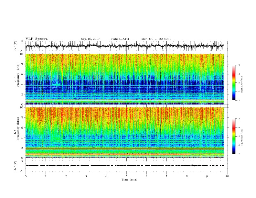Click the ch.1 spectrogram color scale bar
Image resolution: width=256 pixels, height=198 pixels.
[x=234, y=83]
